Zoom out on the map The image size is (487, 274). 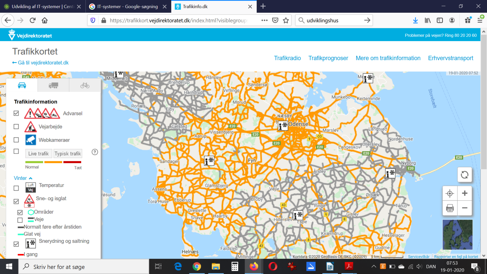click(465, 208)
